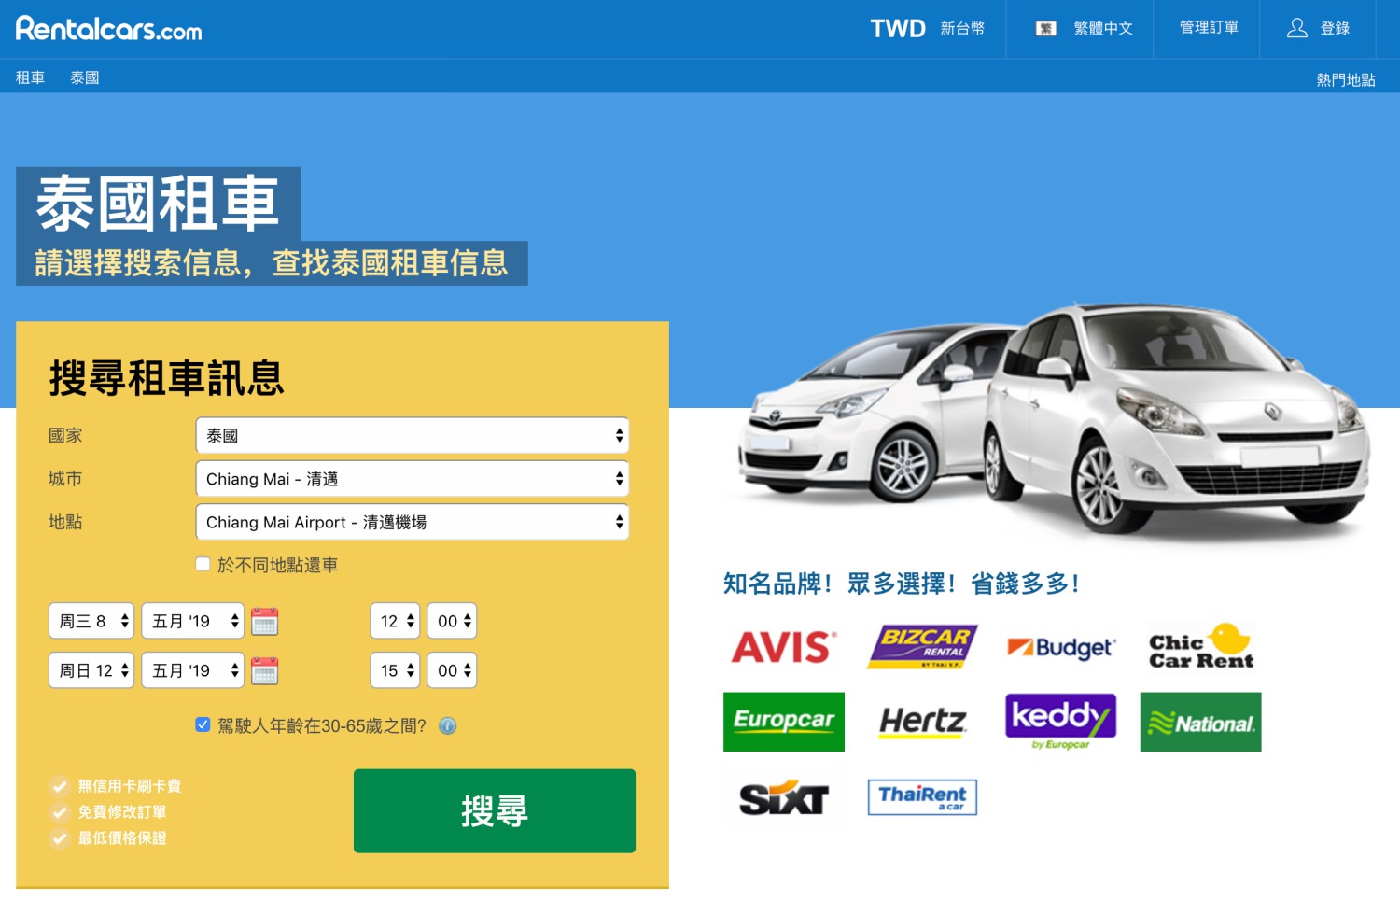Go to 租車 breadcrumb link
1400x900 pixels.
click(30, 77)
